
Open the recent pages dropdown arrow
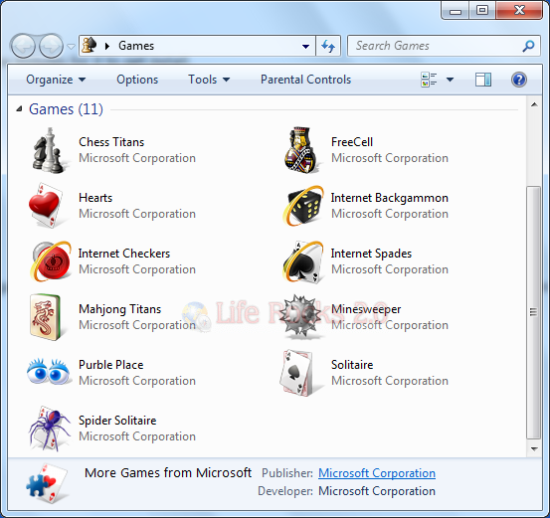click(71, 47)
